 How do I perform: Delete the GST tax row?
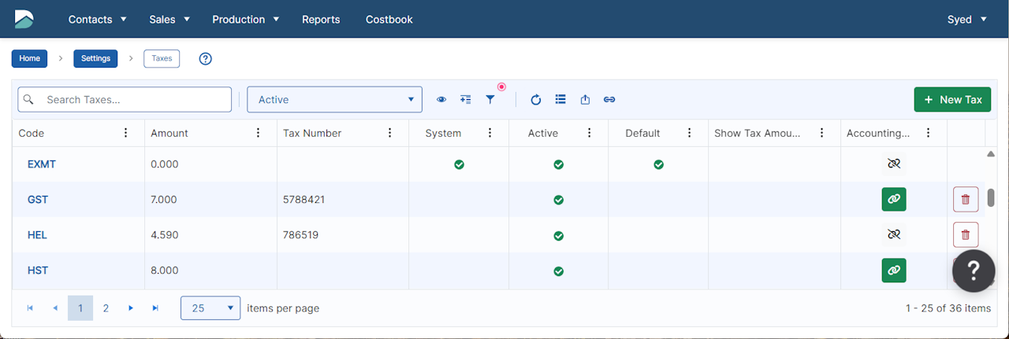click(966, 200)
